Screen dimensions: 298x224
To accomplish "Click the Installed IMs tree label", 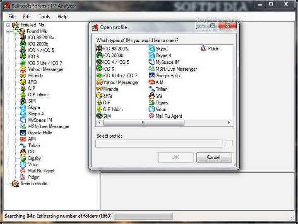I will coord(32,25).
